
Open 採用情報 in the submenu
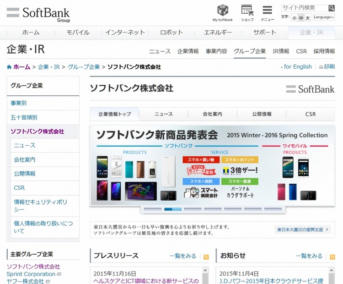coord(324,51)
